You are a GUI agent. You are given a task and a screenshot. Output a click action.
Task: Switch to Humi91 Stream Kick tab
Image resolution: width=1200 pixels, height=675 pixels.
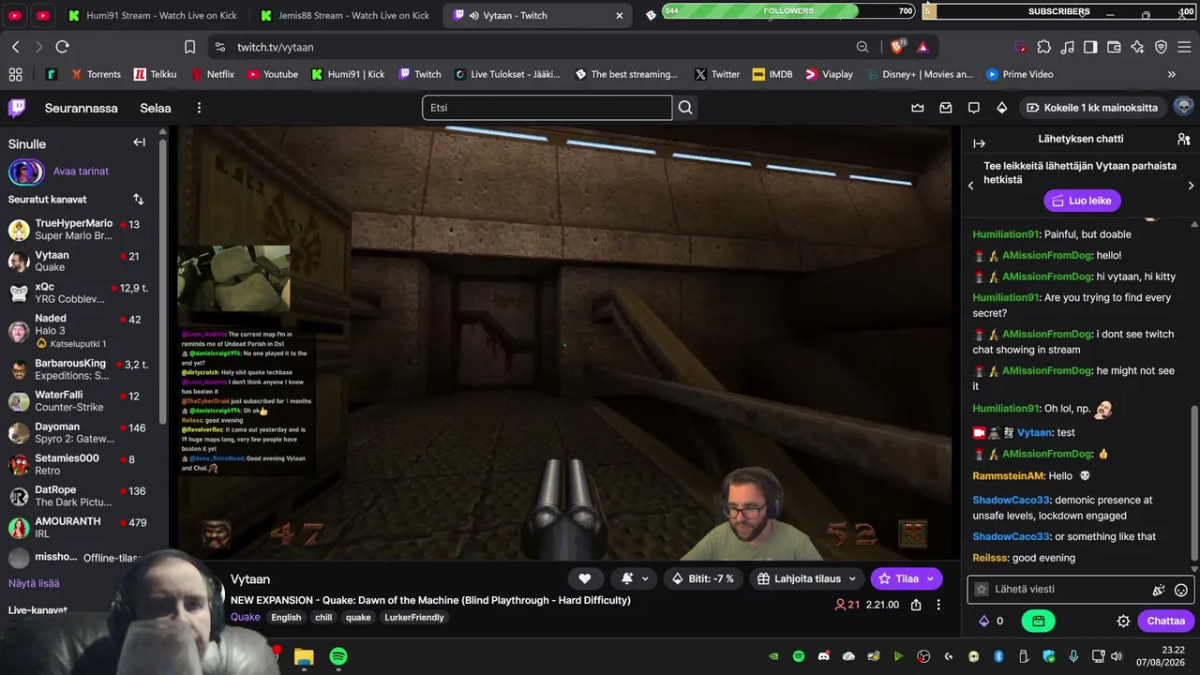[153, 15]
